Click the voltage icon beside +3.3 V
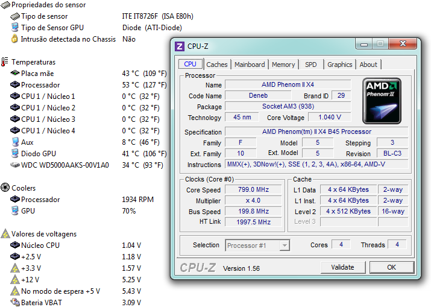431x307 pixels. click(15, 268)
